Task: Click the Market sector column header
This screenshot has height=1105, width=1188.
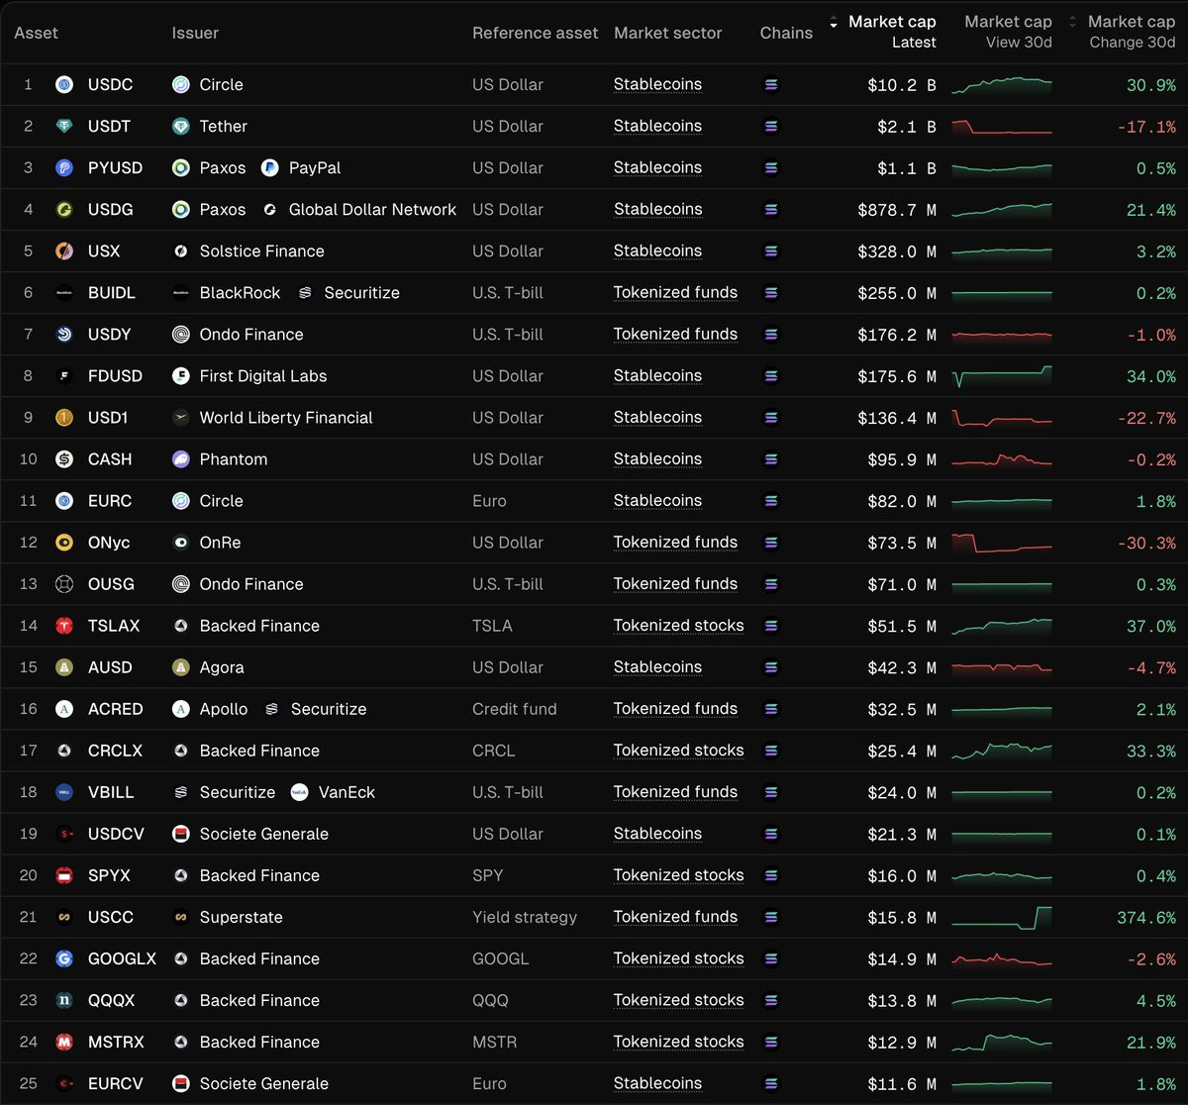Action: (x=667, y=33)
